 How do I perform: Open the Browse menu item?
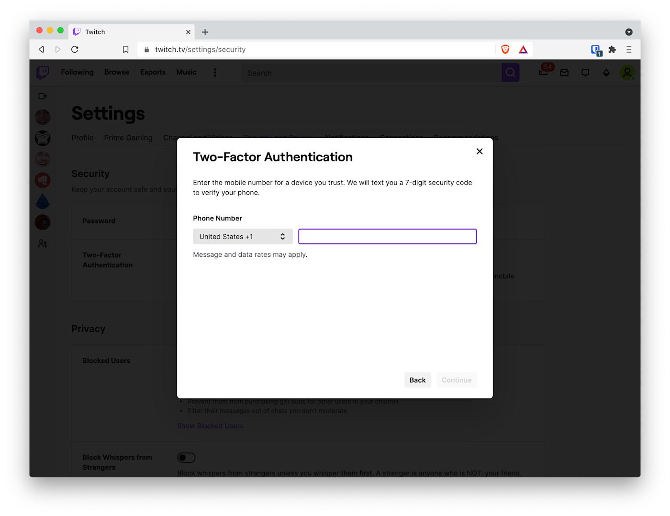point(116,72)
